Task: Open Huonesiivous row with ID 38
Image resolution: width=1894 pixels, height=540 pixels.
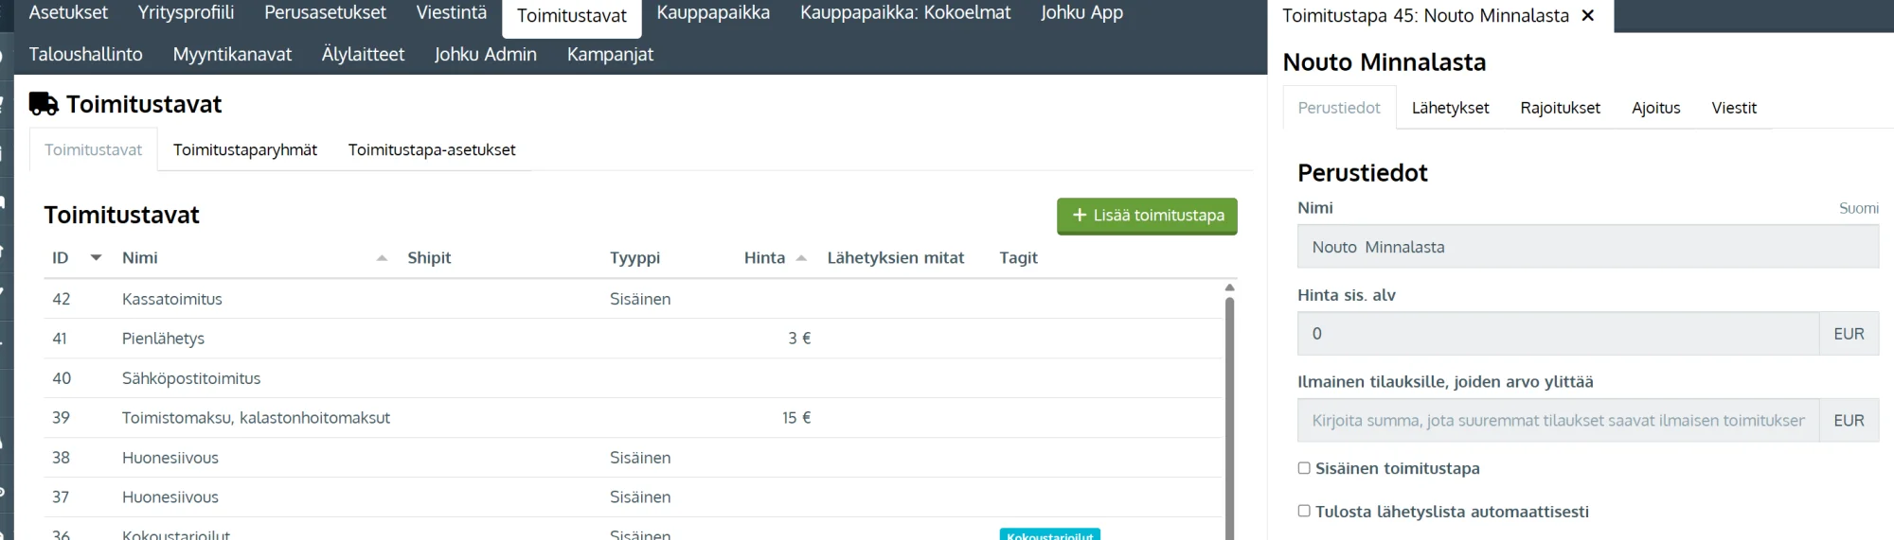Action: [633, 458]
